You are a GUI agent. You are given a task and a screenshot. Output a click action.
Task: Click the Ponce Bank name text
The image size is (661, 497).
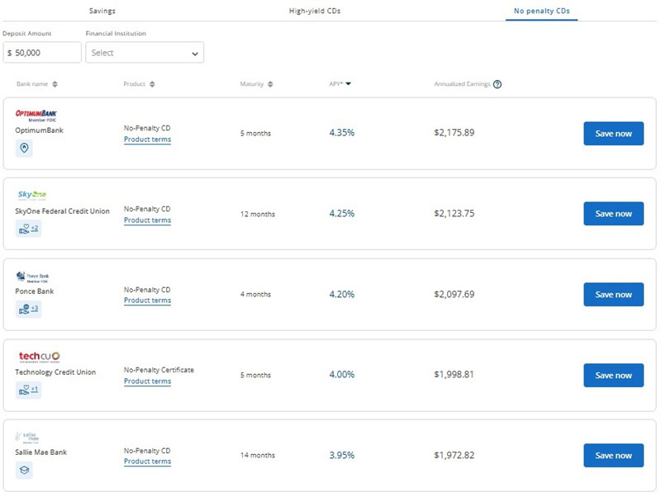click(x=35, y=291)
